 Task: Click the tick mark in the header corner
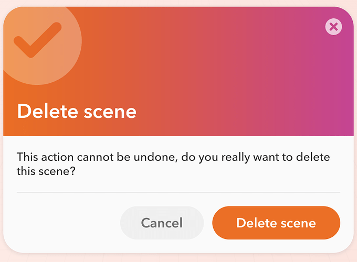[38, 40]
